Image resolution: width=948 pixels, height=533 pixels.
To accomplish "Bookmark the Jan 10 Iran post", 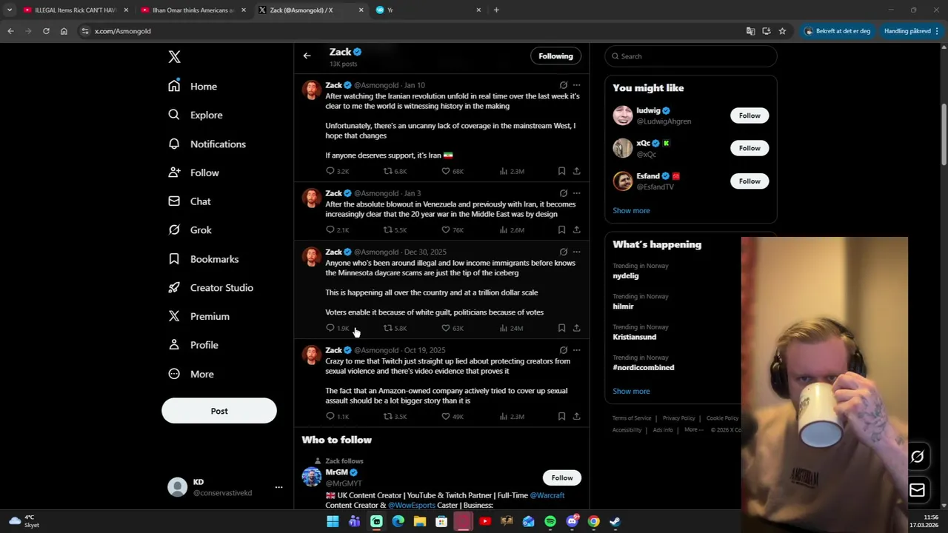I will coord(561,171).
